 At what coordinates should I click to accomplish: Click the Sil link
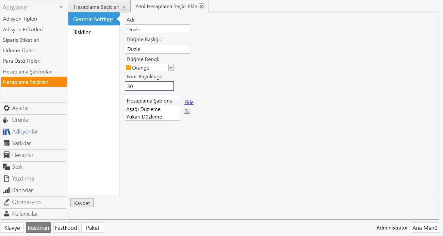click(187, 111)
